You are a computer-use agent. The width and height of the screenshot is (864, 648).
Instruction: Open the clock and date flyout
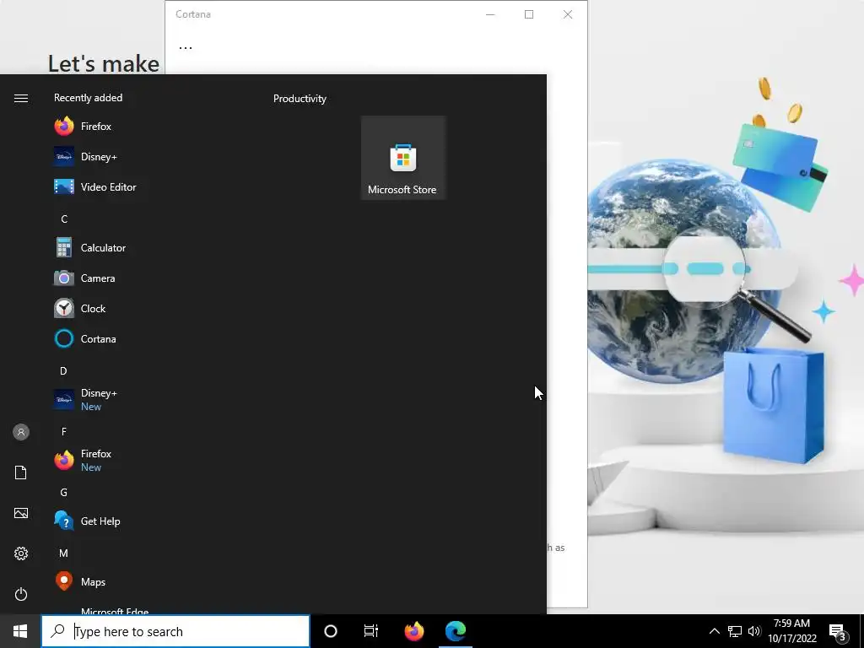pos(791,631)
